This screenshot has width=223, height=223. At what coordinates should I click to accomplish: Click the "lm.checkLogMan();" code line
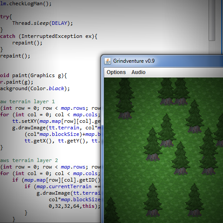point(26,3)
